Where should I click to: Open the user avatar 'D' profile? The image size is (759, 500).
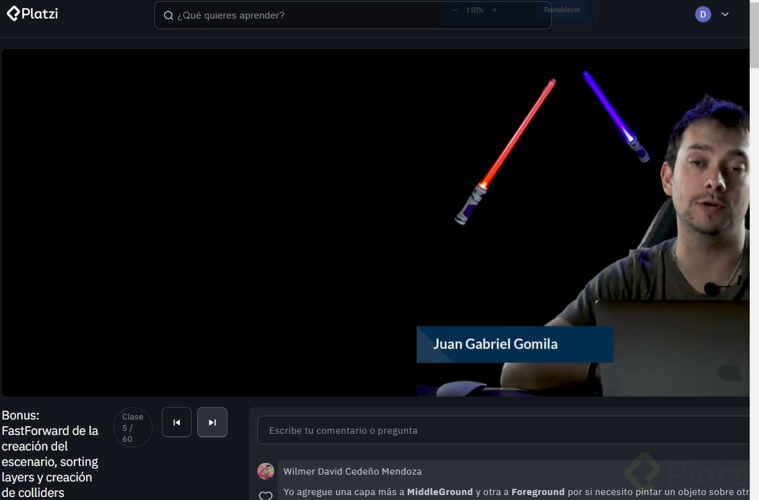(703, 14)
